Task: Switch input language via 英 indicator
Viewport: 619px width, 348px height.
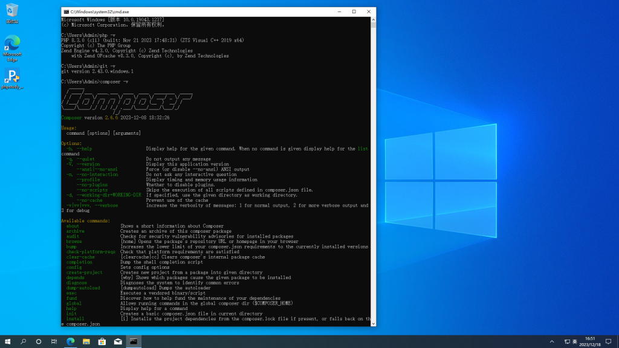Action: click(x=575, y=342)
